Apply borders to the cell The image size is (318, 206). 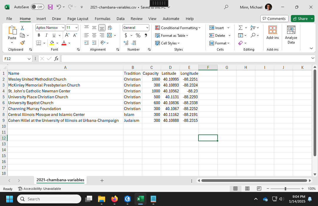39,43
